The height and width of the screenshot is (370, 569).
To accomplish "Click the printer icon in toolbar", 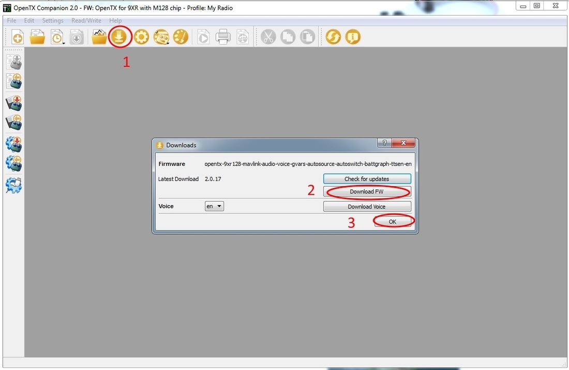I will point(223,37).
